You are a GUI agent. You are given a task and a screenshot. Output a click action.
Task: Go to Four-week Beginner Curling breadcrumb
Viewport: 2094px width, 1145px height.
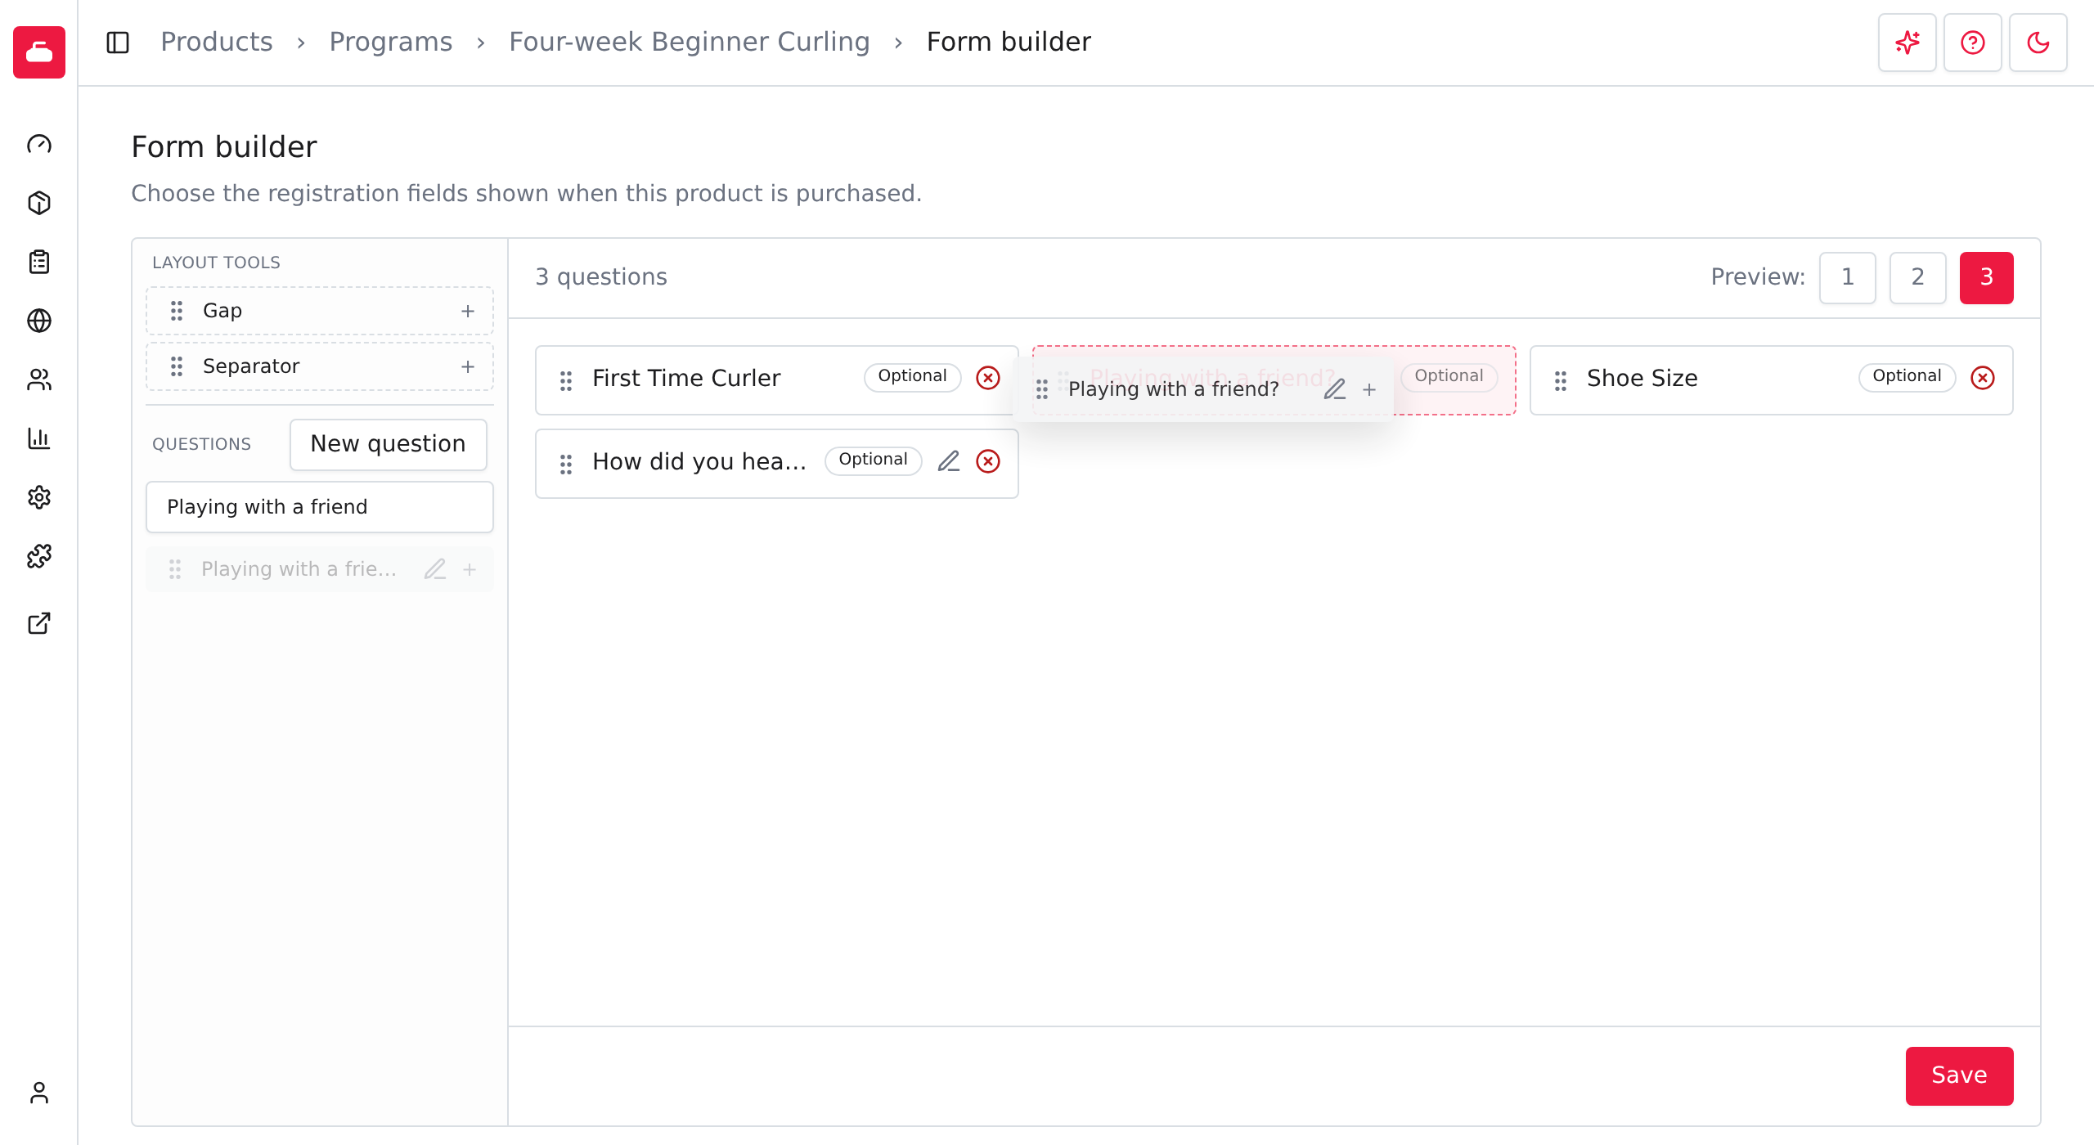tap(690, 42)
